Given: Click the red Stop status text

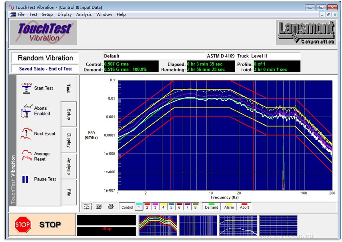Looking at the screenshot, I should 107,229.
